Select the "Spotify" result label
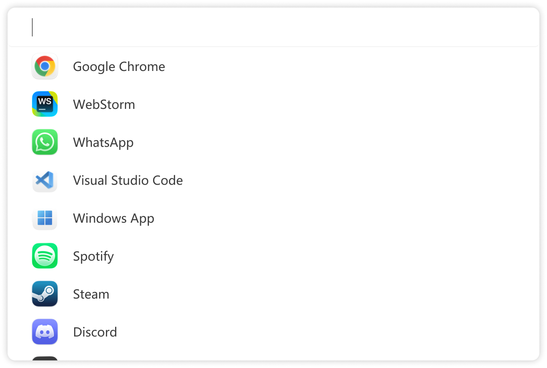 (x=93, y=256)
